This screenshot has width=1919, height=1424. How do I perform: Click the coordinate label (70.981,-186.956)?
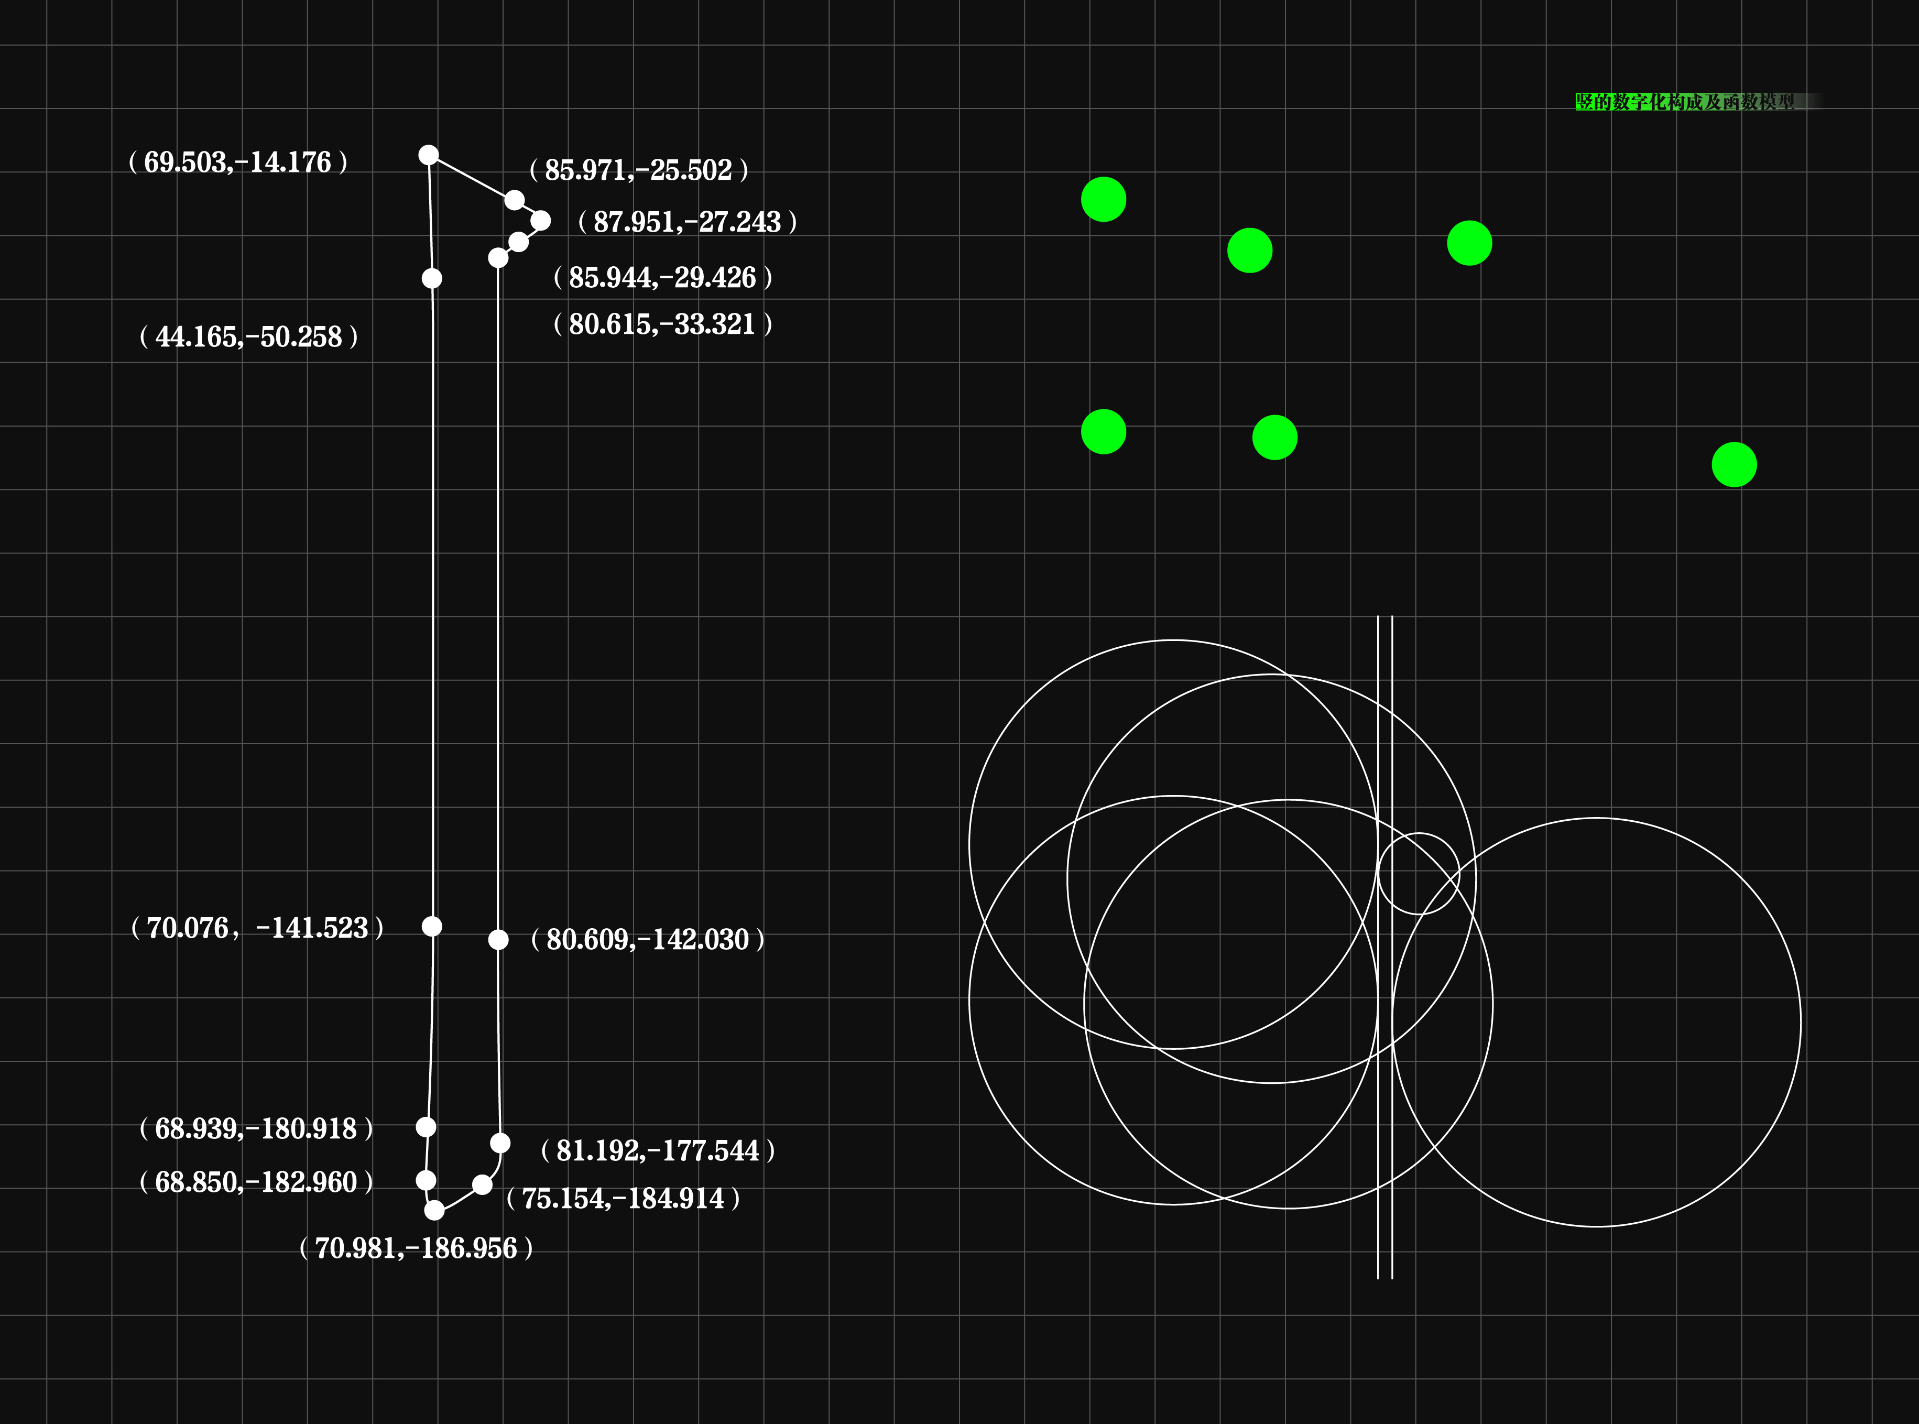coord(416,1248)
